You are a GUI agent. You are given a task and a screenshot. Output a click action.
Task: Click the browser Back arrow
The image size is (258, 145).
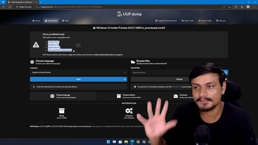4,7
